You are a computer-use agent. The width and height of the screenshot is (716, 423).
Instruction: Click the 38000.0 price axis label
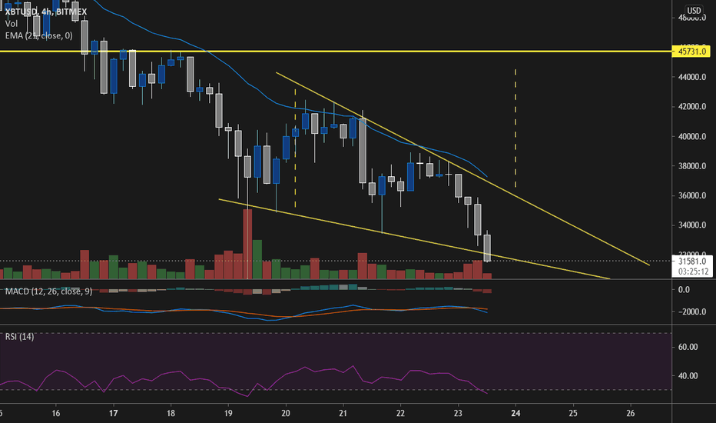[691, 166]
